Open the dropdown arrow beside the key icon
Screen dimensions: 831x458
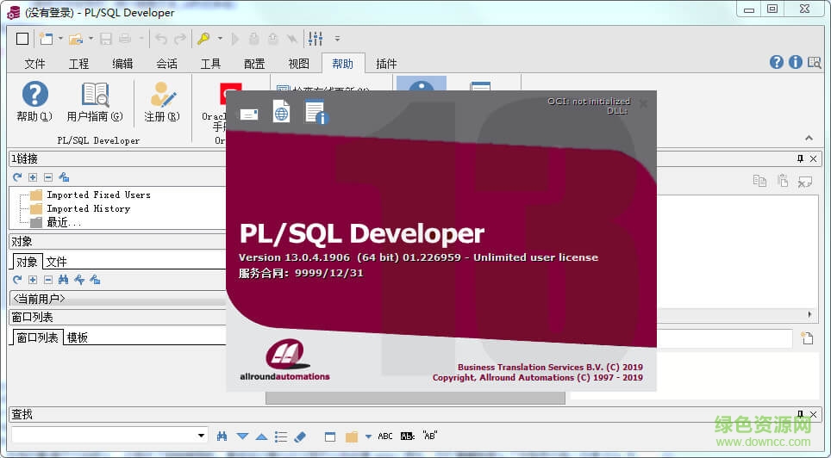pyautogui.click(x=220, y=39)
